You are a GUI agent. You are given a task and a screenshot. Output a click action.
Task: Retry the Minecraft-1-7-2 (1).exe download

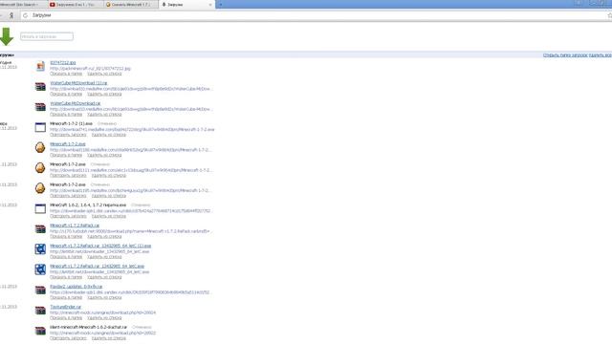click(68, 135)
